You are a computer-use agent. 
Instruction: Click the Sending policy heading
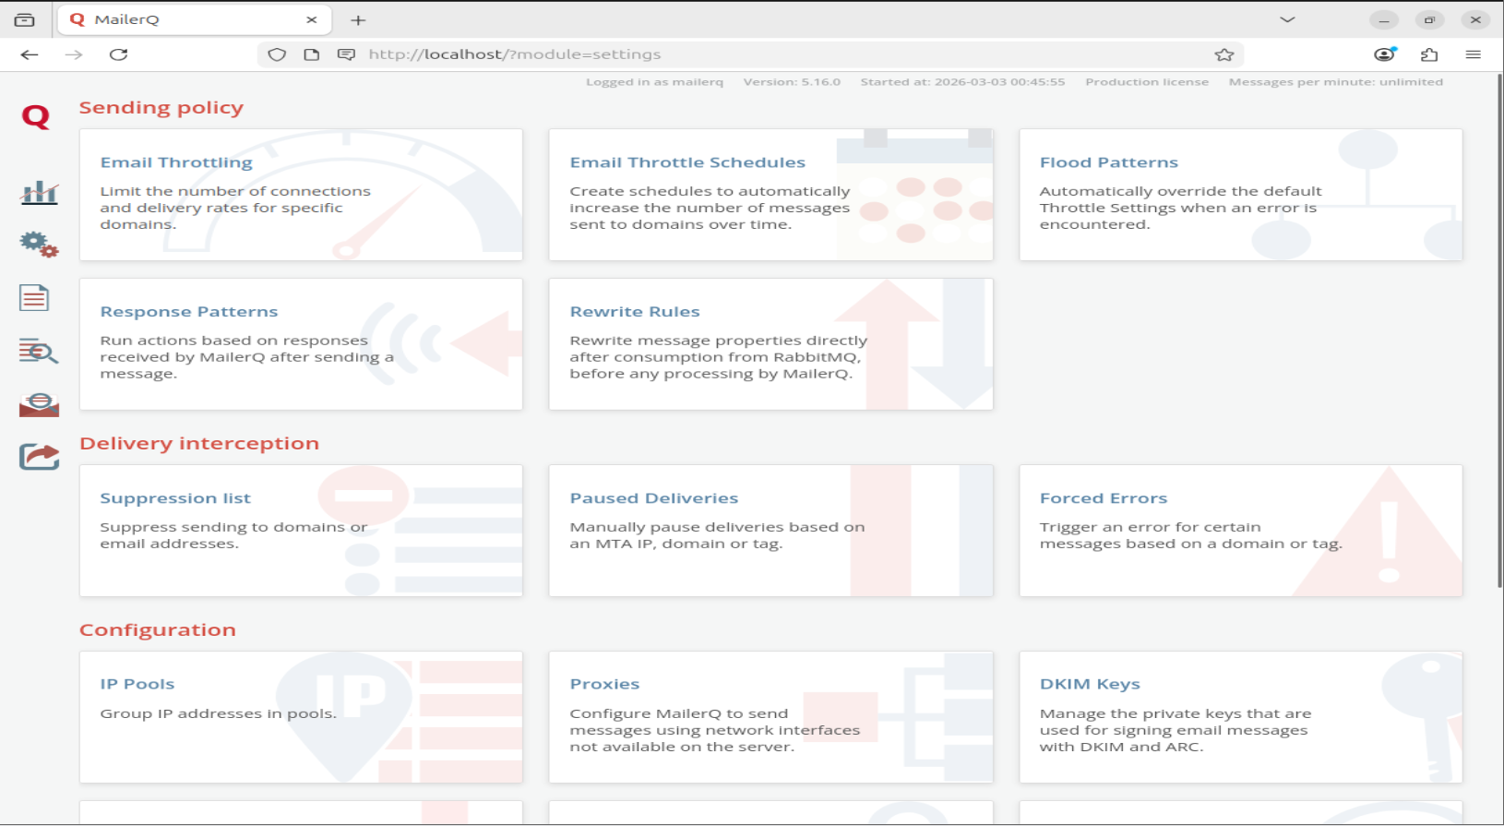(x=161, y=108)
